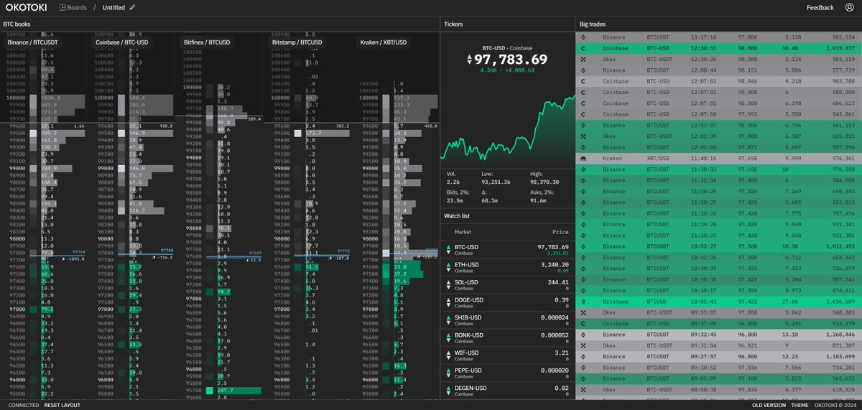Viewport: 862px width, 410px height.
Task: Click the Coinbase / BTC-USD book header
Action: coord(122,42)
